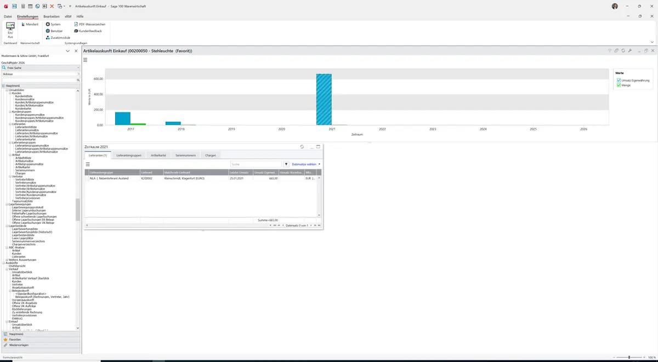Click sidebar search input field
Viewport: 658px width, 362px height.
(38, 80)
